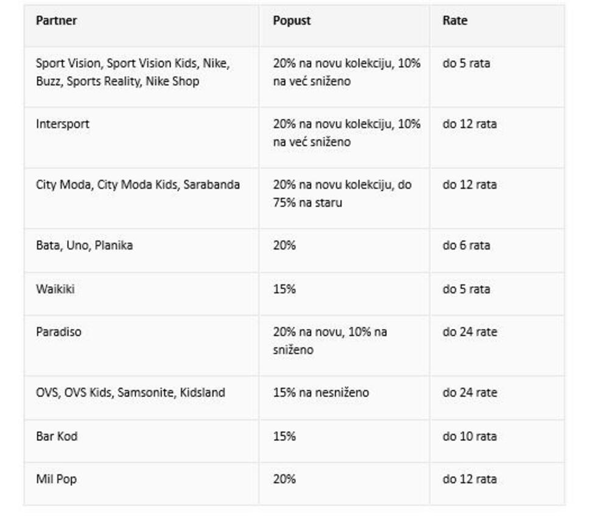Screen dimensions: 609x517
Task: Click the "Partner" column header
Action: pyautogui.click(x=57, y=21)
